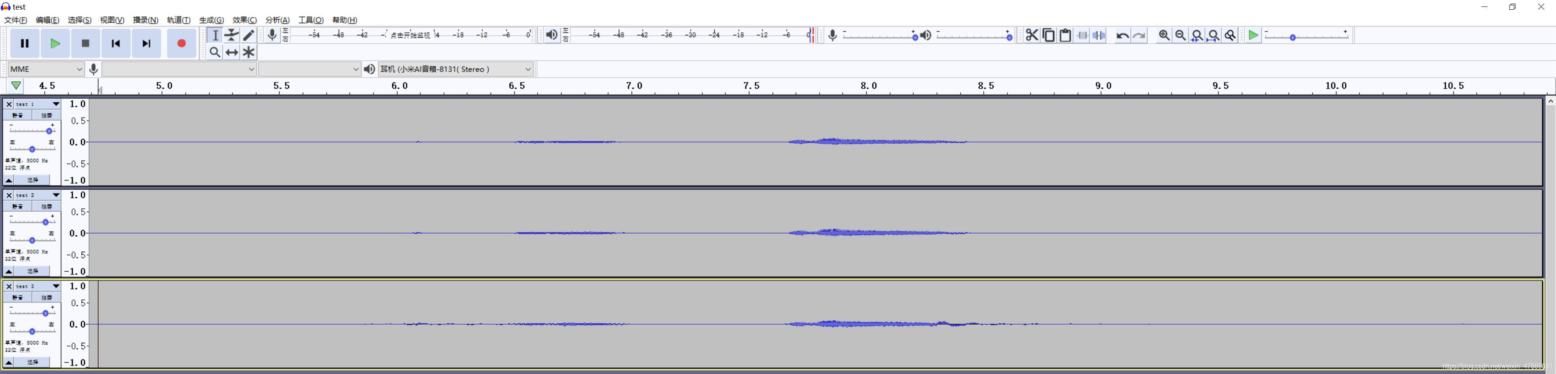The height and width of the screenshot is (374, 1556).
Task: Solo the test 3 track
Action: [47, 297]
